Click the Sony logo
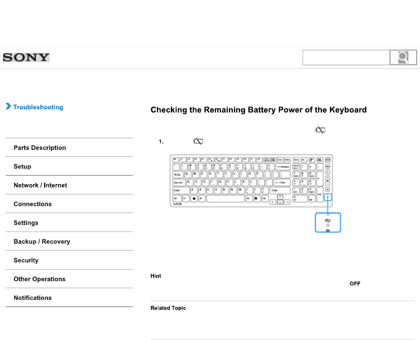The height and width of the screenshot is (340, 420). [26, 57]
